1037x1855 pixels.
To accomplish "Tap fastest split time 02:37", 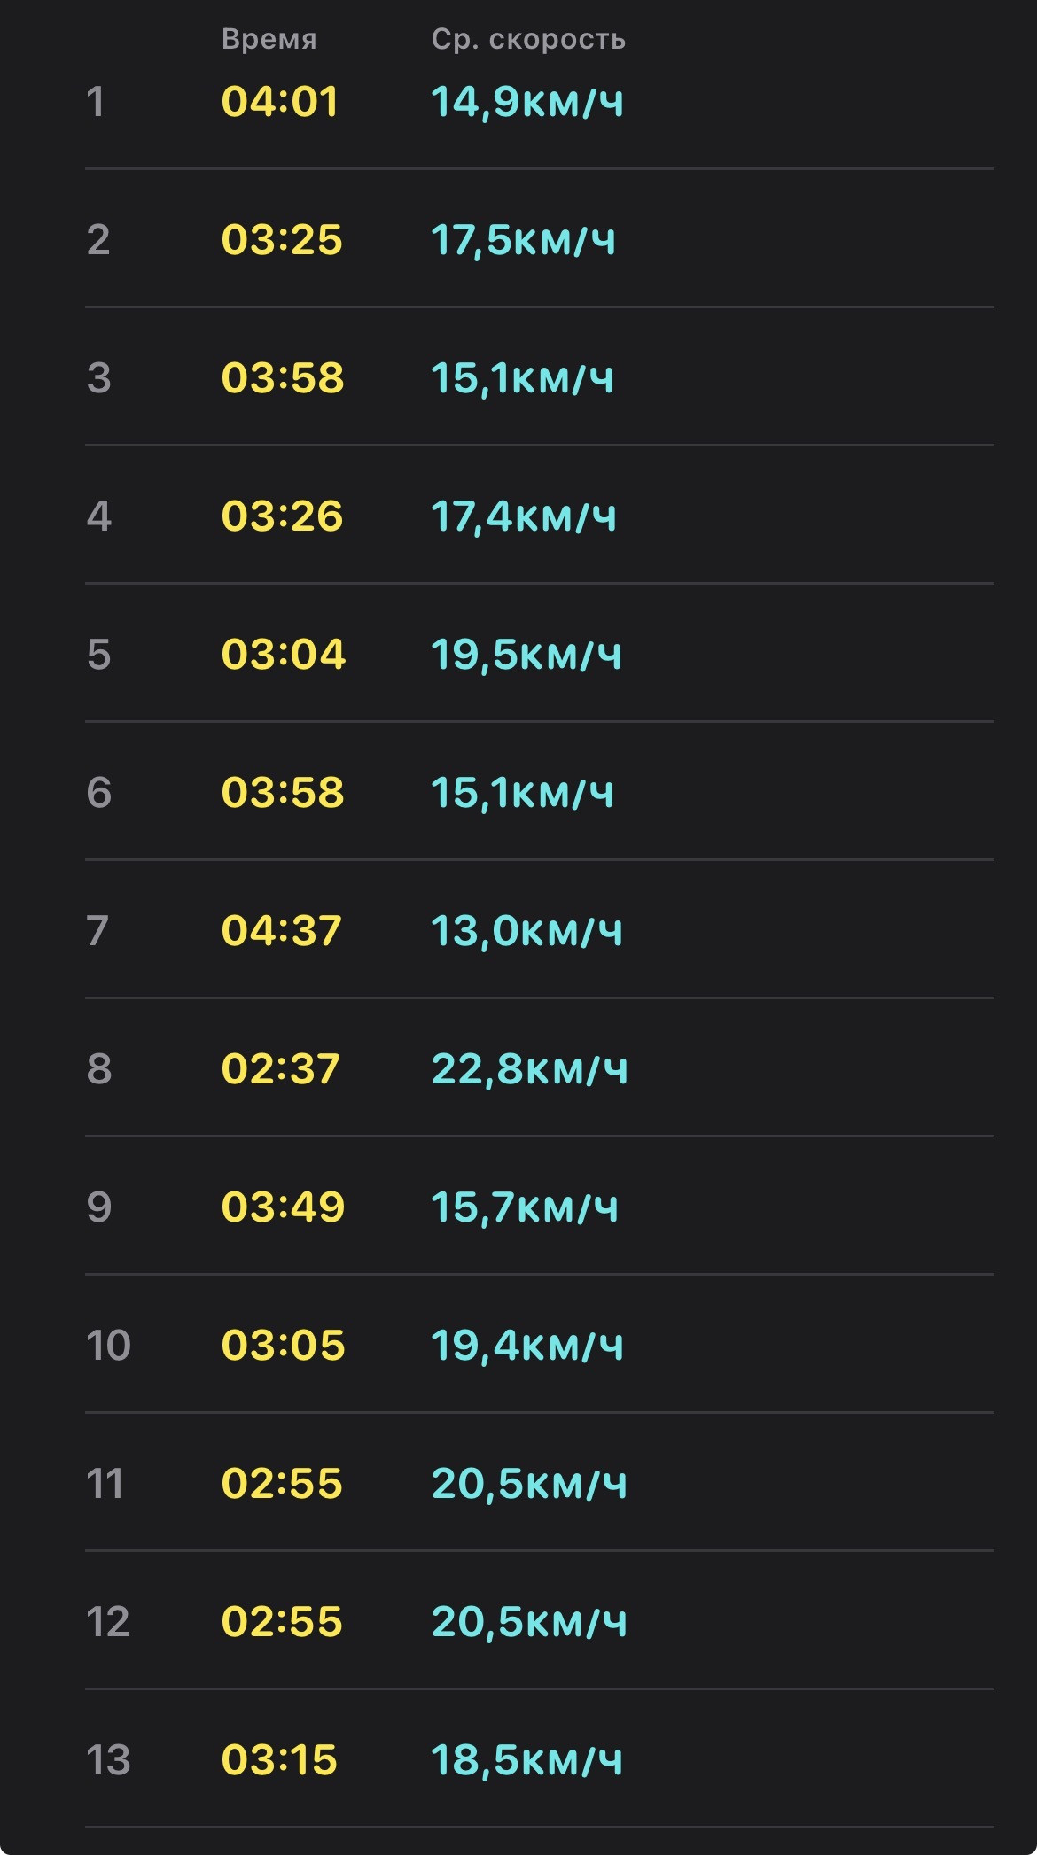I will coord(280,1068).
